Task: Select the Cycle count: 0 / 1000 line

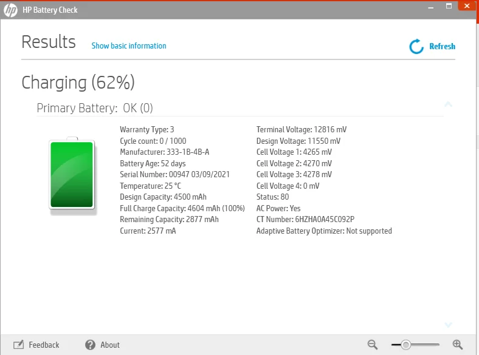Action: [x=153, y=141]
